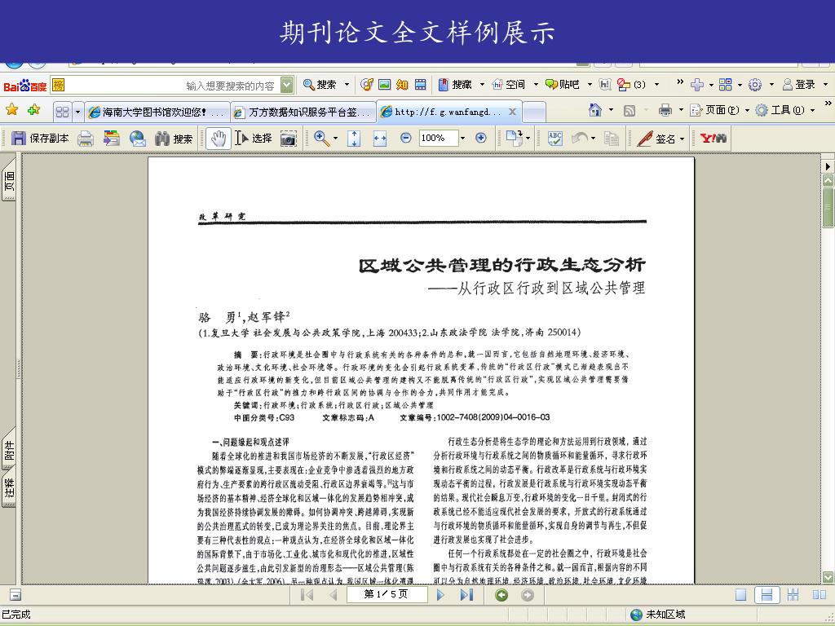
Task: Open Baidu image search icon
Action: pos(384,84)
